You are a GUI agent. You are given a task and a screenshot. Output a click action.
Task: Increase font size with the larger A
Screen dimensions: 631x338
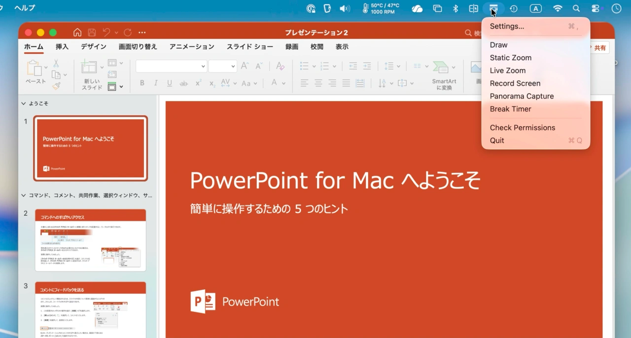point(245,66)
